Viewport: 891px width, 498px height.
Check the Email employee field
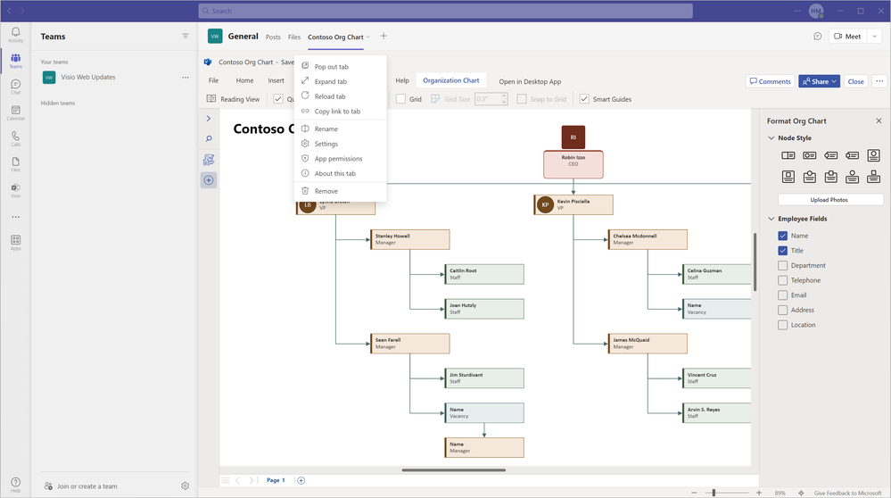[782, 295]
